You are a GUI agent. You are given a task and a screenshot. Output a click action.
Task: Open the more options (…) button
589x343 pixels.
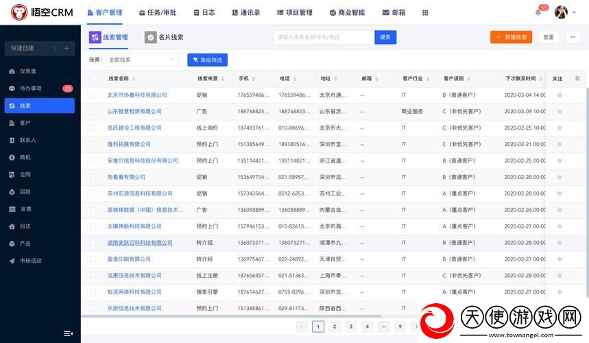[x=573, y=37]
